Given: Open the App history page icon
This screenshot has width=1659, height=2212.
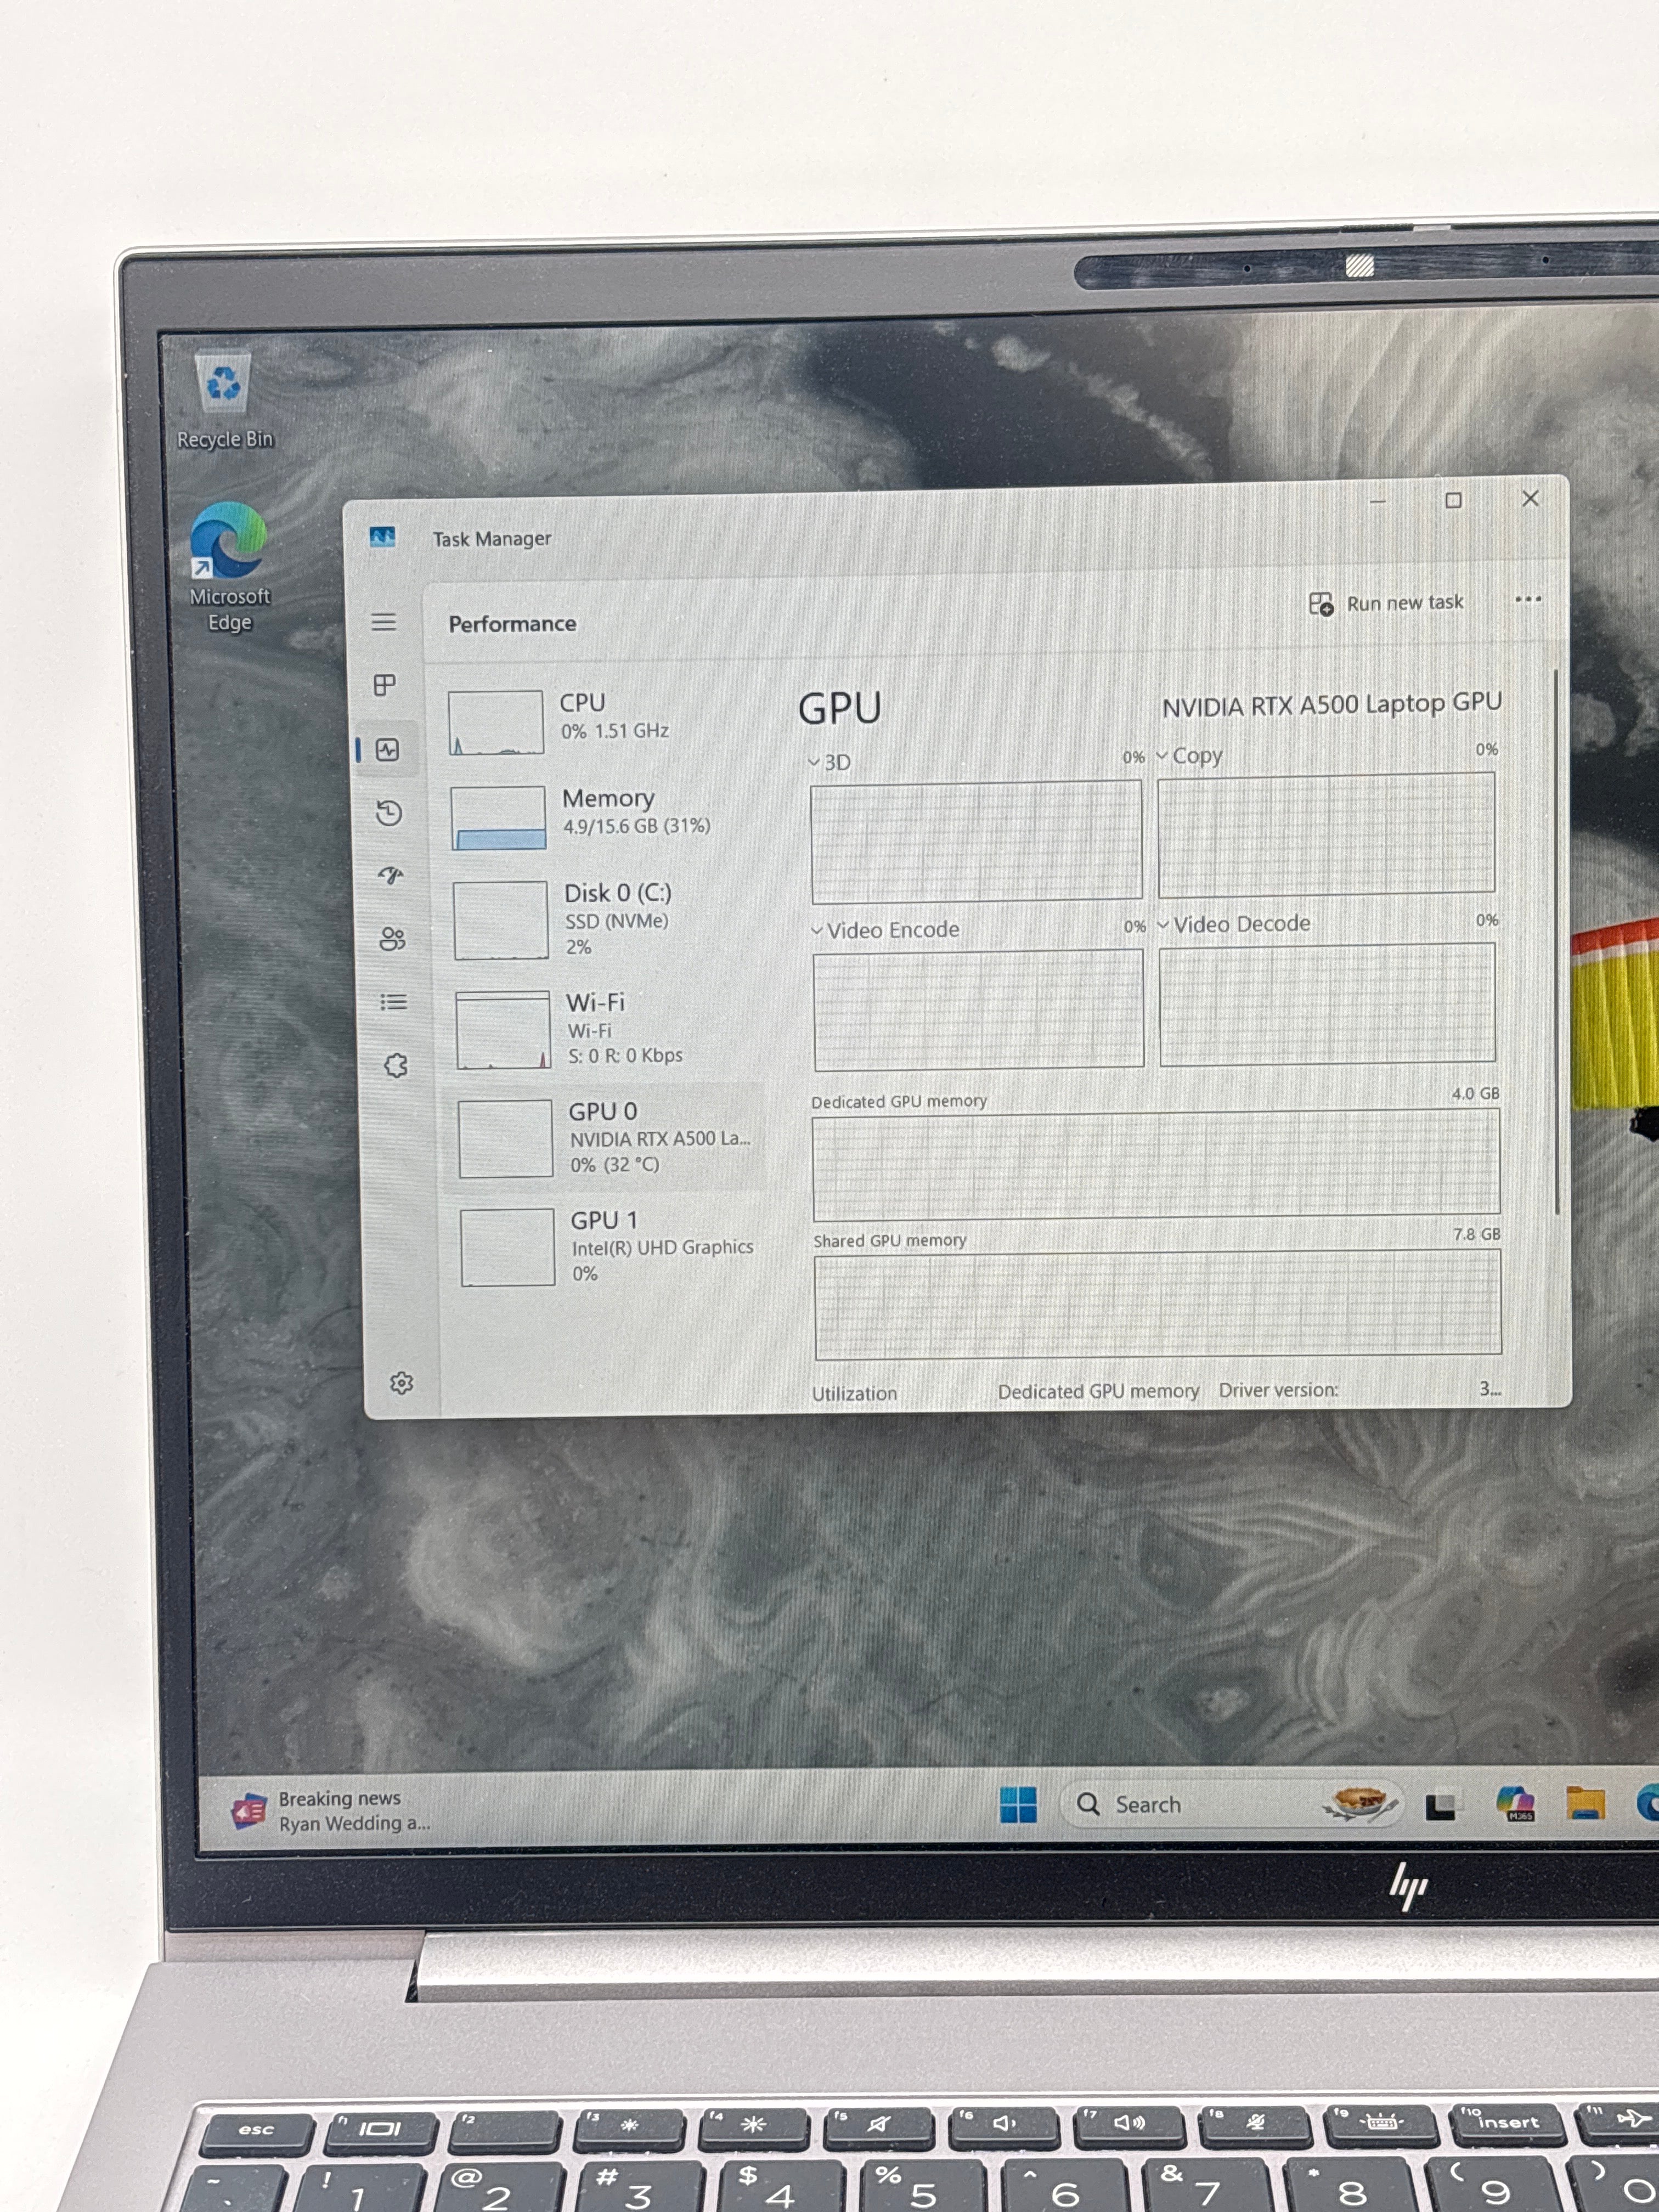Looking at the screenshot, I should (389, 813).
